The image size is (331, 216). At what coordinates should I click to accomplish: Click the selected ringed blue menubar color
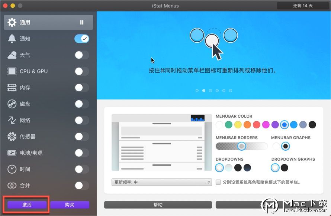tap(285, 125)
